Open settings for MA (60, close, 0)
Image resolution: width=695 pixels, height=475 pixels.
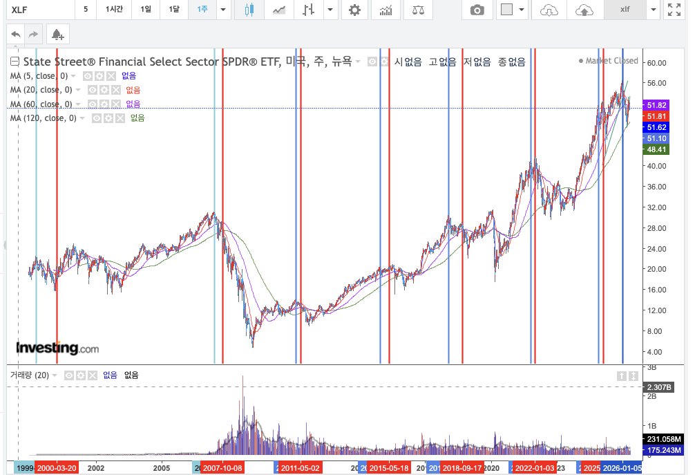(104, 104)
